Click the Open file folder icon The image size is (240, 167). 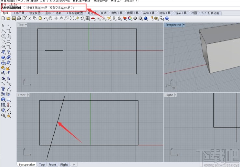pyautogui.click(x=8, y=19)
